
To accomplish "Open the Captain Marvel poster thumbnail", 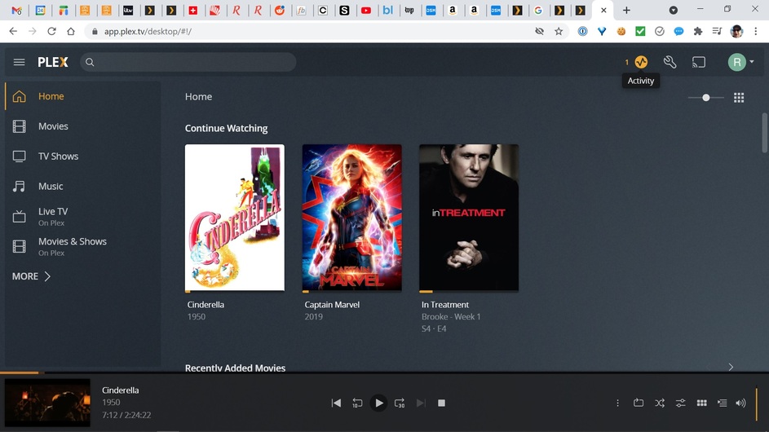I will [x=351, y=218].
